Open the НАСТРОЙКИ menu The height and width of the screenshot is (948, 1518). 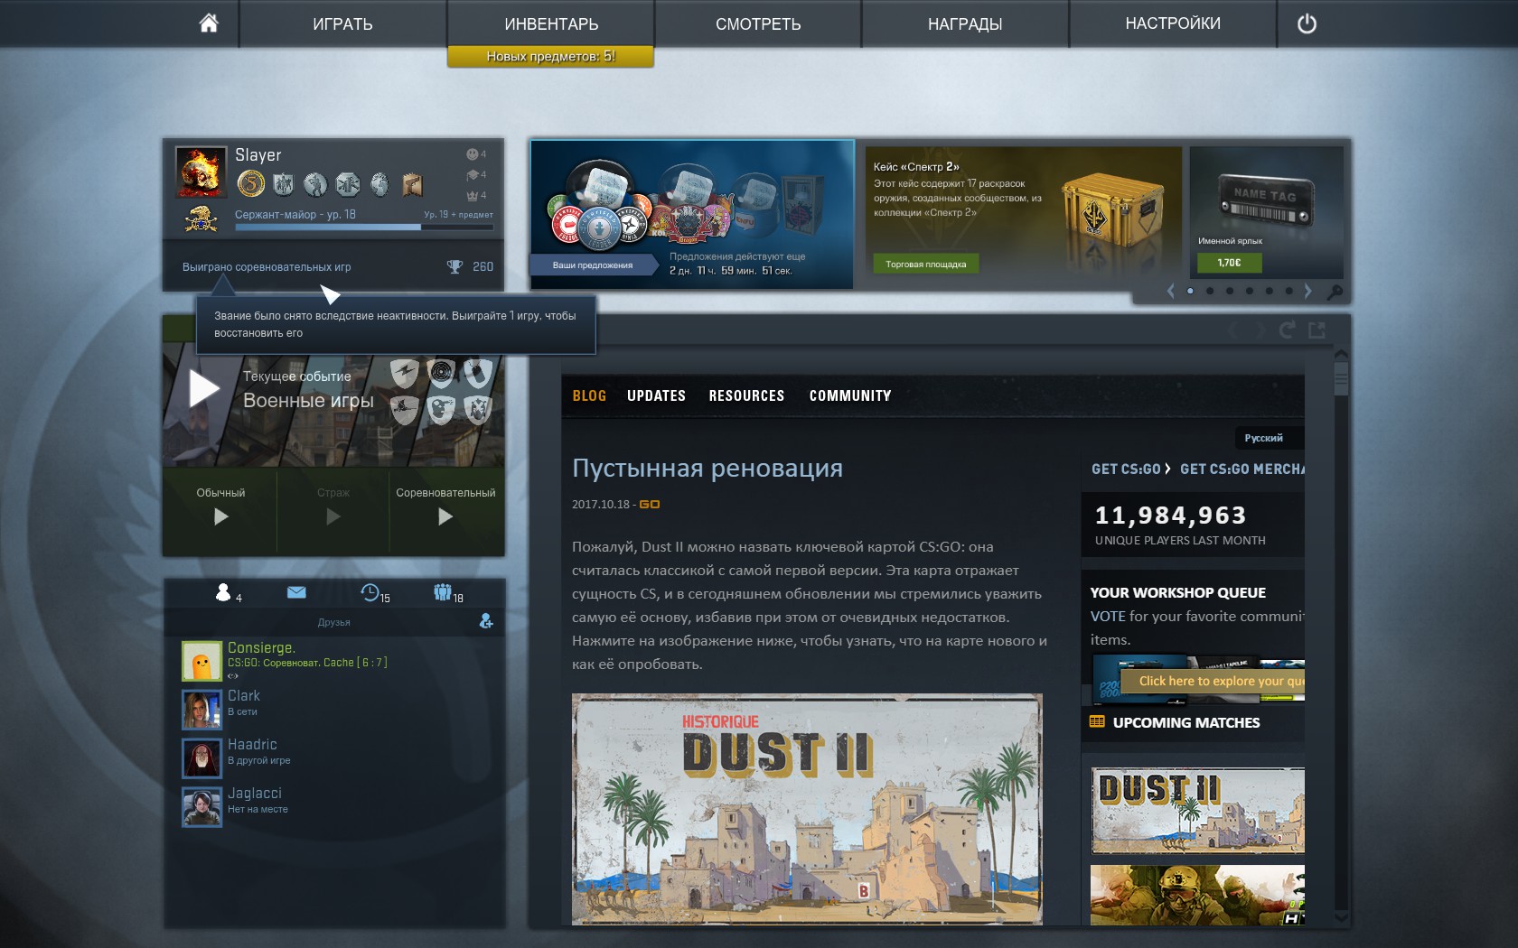tap(1173, 24)
